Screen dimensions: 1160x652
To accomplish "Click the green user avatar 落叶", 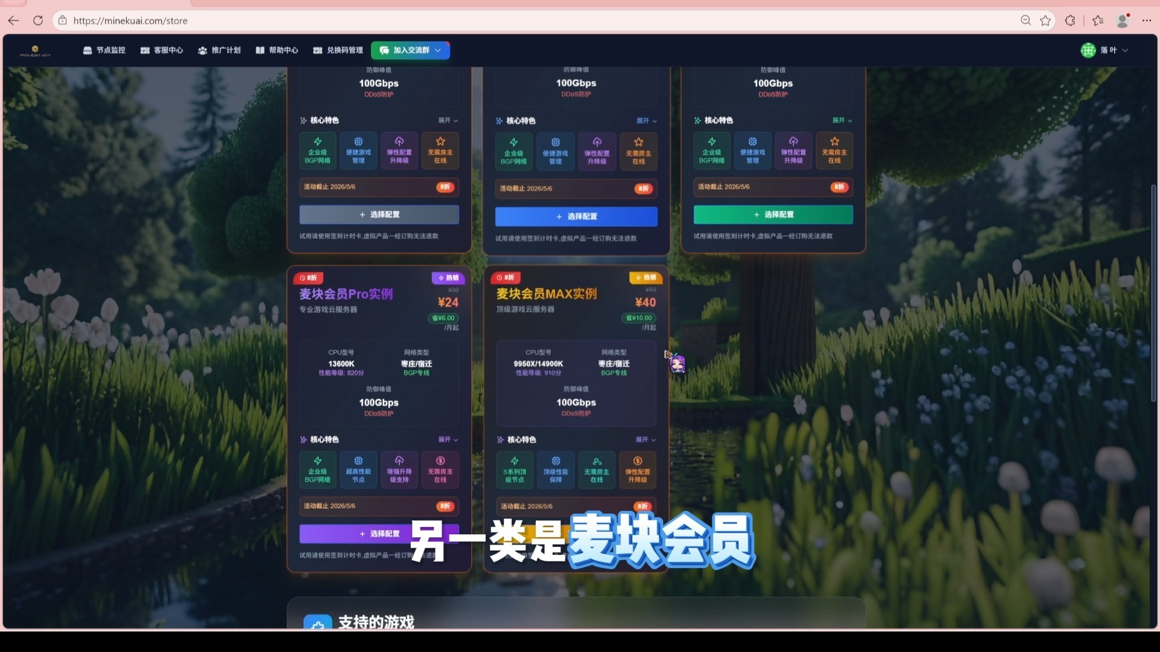I will [x=1088, y=50].
